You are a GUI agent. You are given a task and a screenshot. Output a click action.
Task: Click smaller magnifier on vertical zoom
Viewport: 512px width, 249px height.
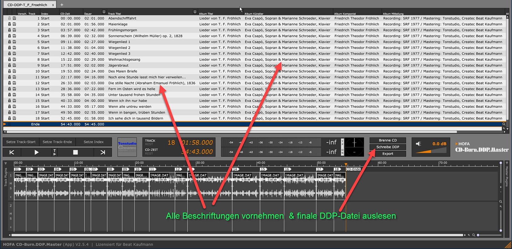(501, 207)
